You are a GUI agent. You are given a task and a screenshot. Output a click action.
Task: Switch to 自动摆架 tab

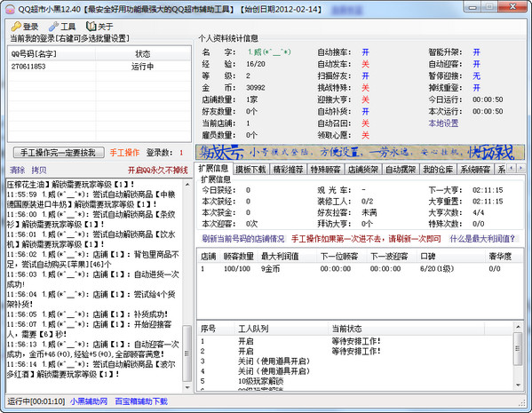[401, 169]
